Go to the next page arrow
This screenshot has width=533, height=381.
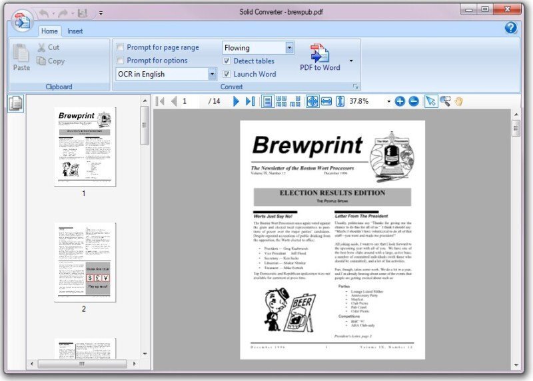click(x=236, y=101)
